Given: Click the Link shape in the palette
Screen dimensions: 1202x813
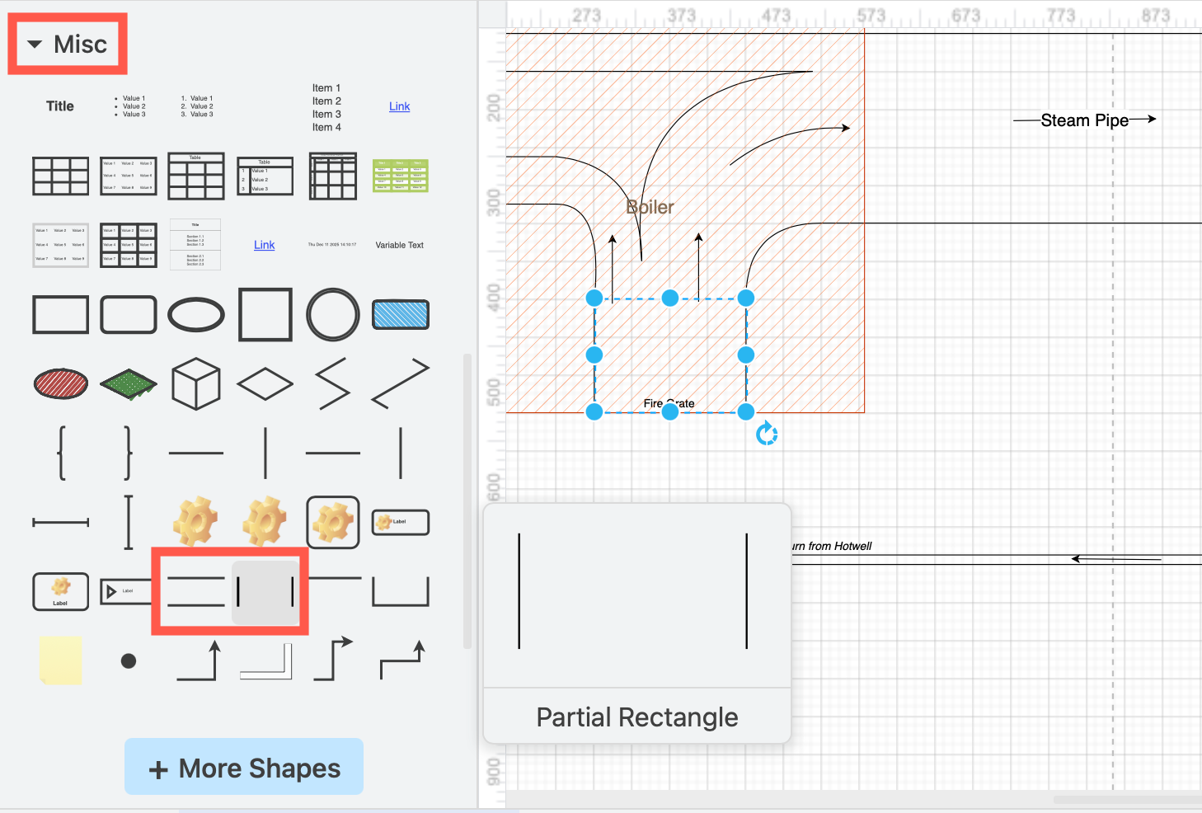Looking at the screenshot, I should pyautogui.click(x=399, y=106).
